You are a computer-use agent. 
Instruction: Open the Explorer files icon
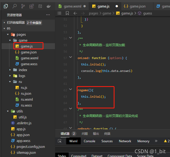tap(6, 6)
